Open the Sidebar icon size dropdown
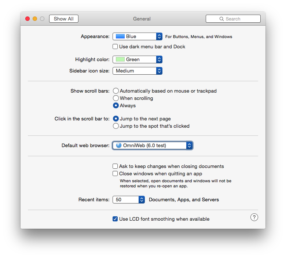The height and width of the screenshot is (258, 286). 137,71
